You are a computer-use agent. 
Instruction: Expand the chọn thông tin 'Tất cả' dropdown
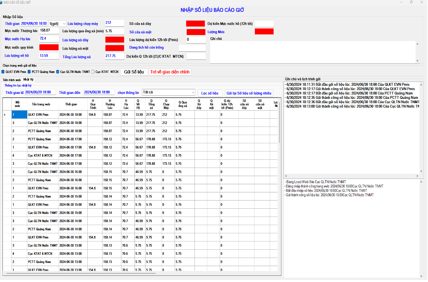[x=193, y=92]
